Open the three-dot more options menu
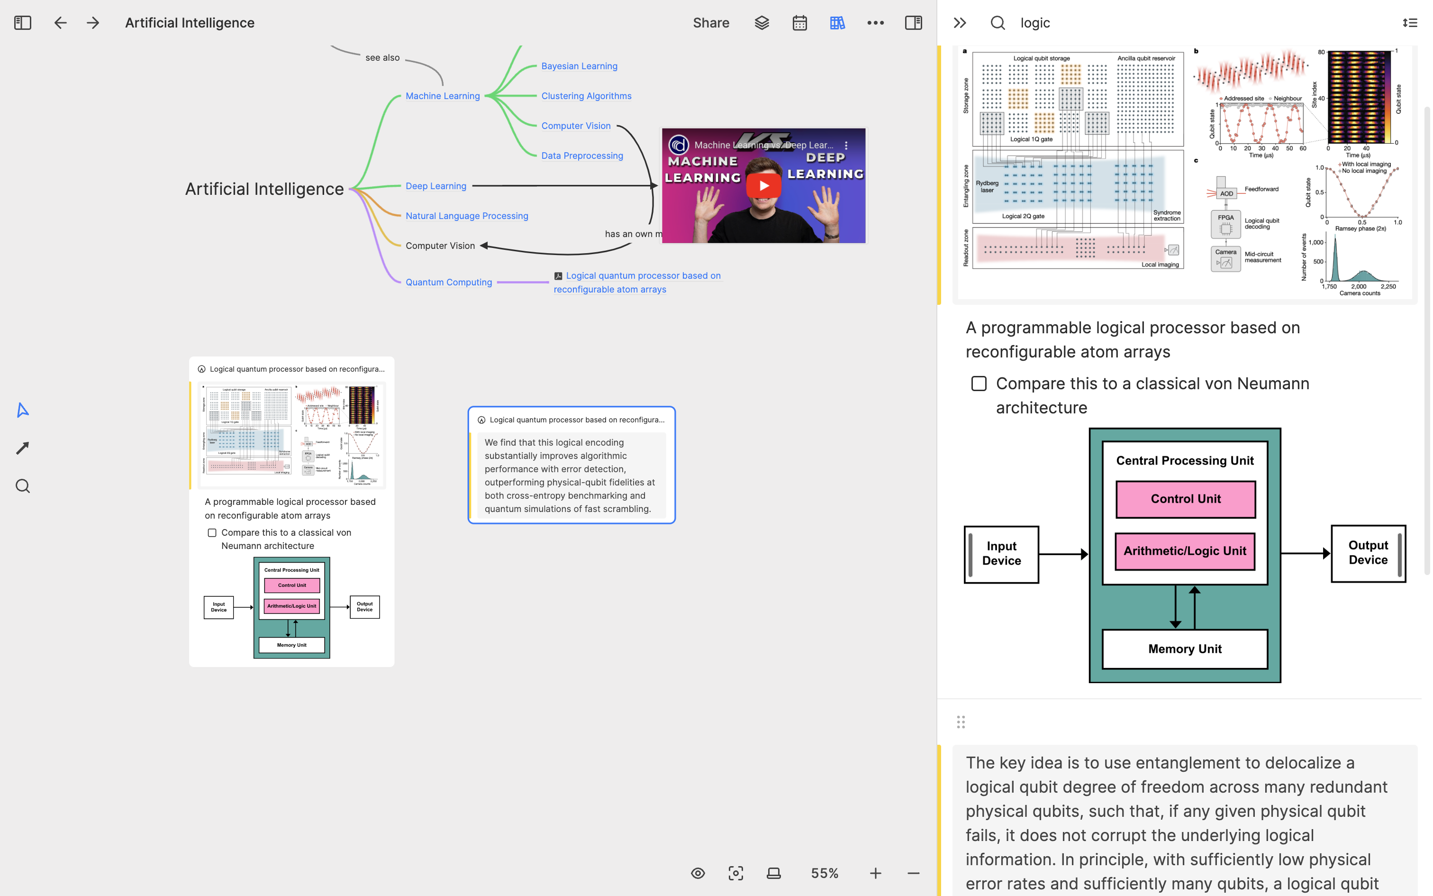The height and width of the screenshot is (896, 1433). coord(875,23)
